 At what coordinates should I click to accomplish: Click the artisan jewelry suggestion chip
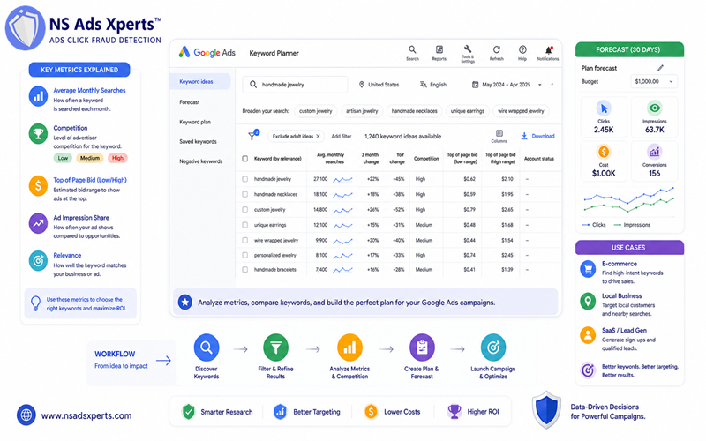click(362, 111)
